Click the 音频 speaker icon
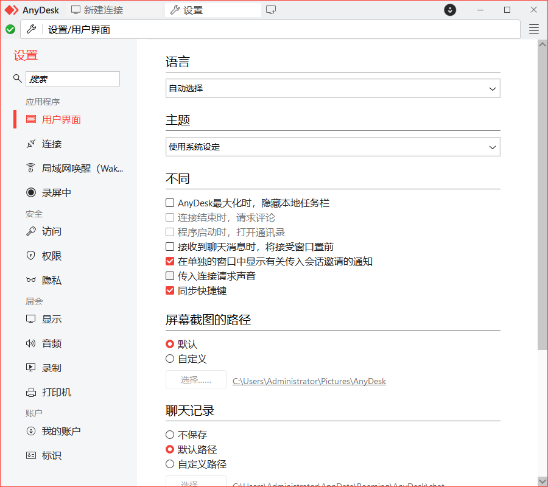 (31, 343)
